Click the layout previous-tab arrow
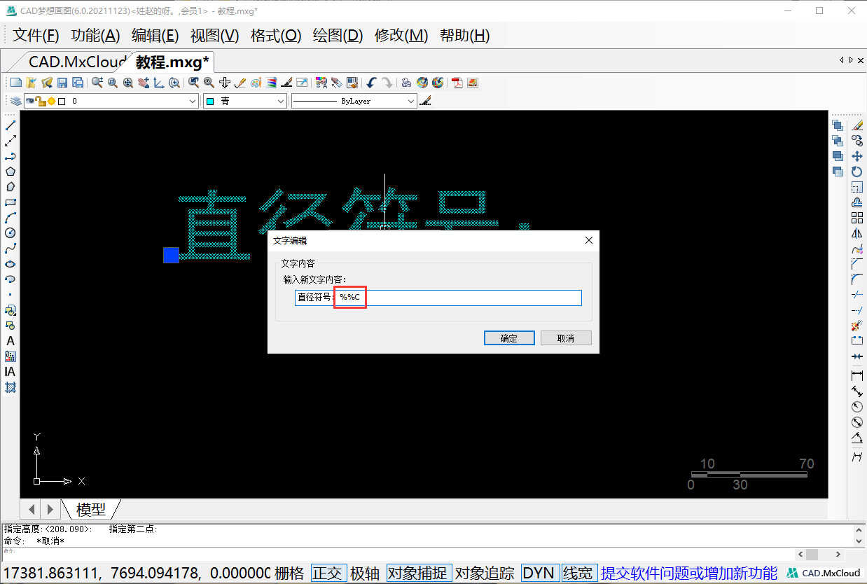Image resolution: width=867 pixels, height=584 pixels. [x=31, y=509]
